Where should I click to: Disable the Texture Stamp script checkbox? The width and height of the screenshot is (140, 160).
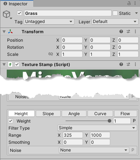[x=17, y=64]
